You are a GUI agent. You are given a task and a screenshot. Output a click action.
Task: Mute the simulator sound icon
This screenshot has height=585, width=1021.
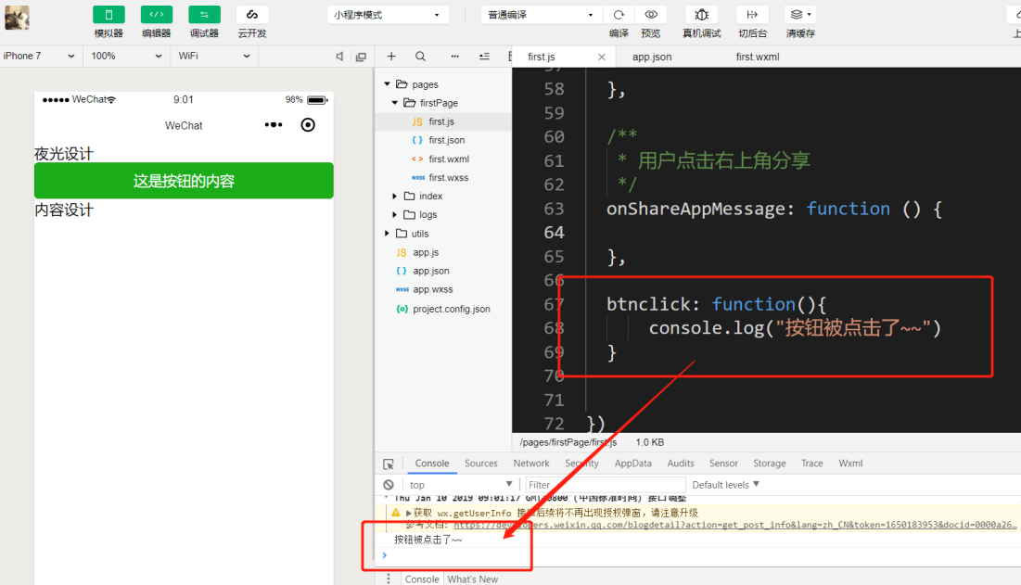tap(339, 57)
